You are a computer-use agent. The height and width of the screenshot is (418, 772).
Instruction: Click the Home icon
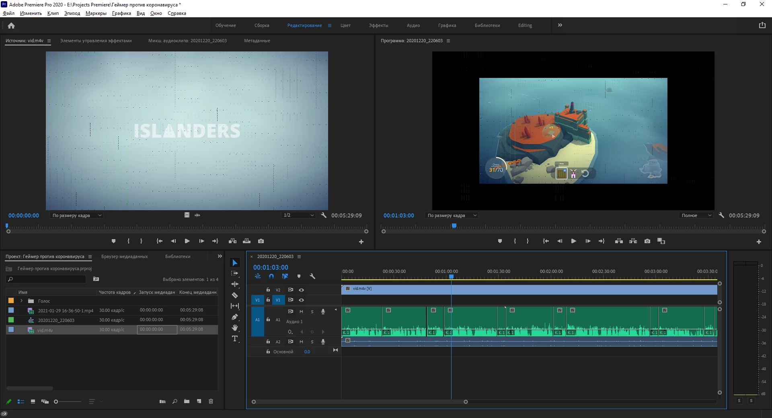pyautogui.click(x=11, y=26)
